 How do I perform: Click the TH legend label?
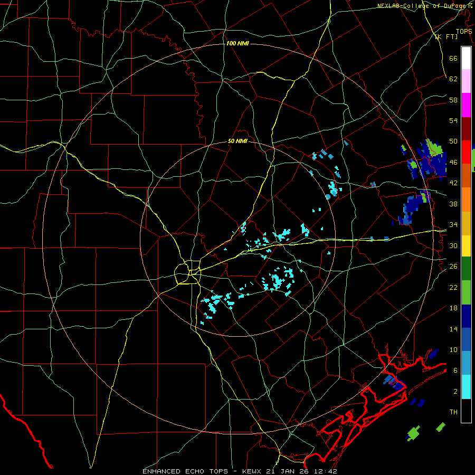(453, 412)
